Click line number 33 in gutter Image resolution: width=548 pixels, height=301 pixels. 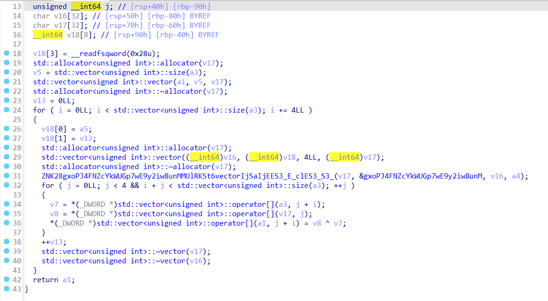[17, 195]
